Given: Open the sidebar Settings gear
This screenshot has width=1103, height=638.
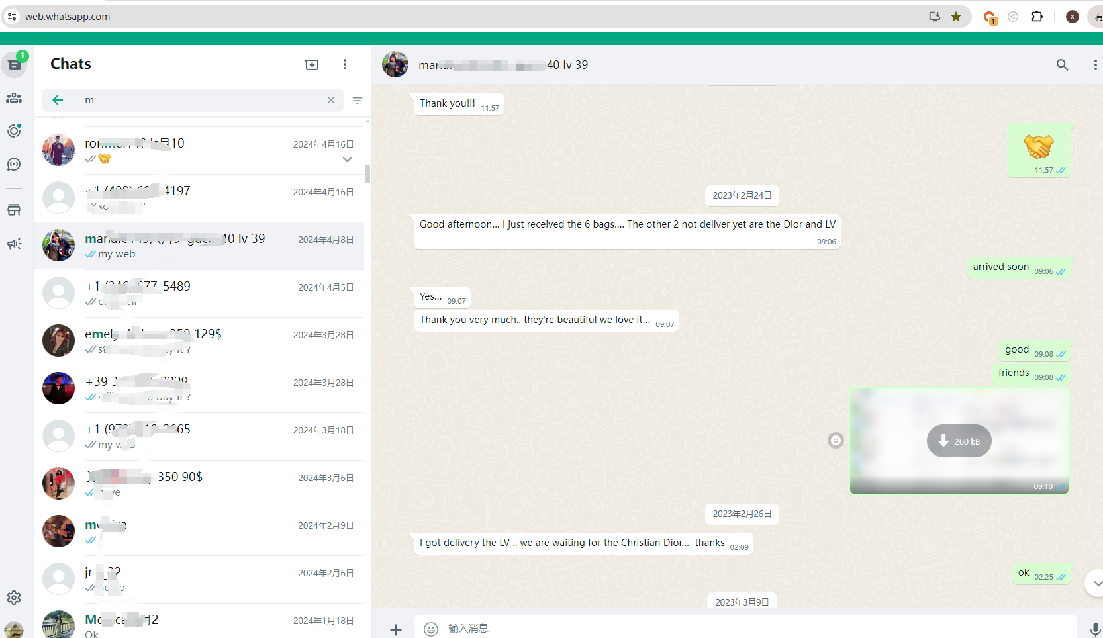Looking at the screenshot, I should click(x=14, y=598).
